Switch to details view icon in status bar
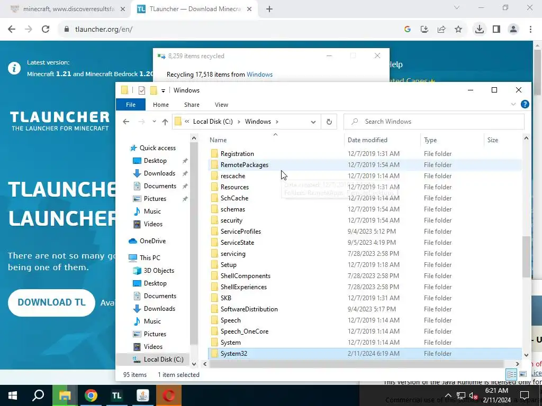Viewport: 542px width, 406px height. [512, 374]
